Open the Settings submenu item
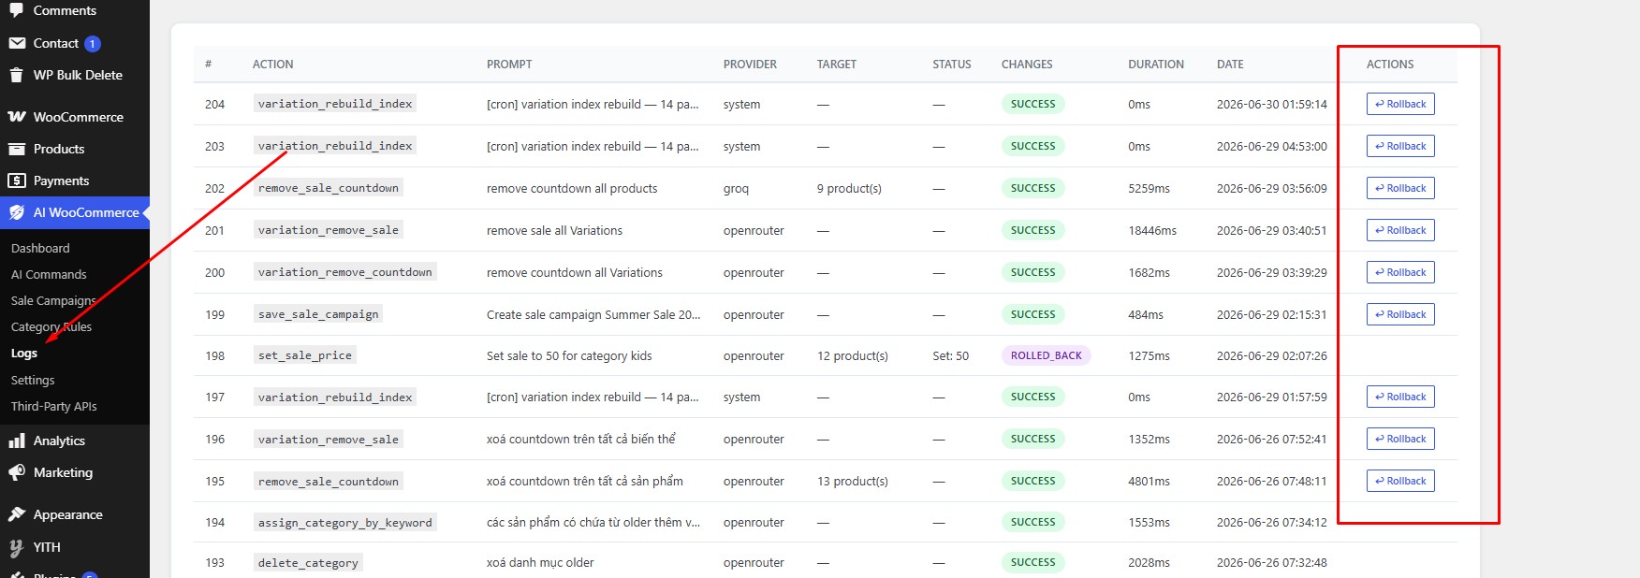Screen dimensions: 1640x578 point(33,380)
